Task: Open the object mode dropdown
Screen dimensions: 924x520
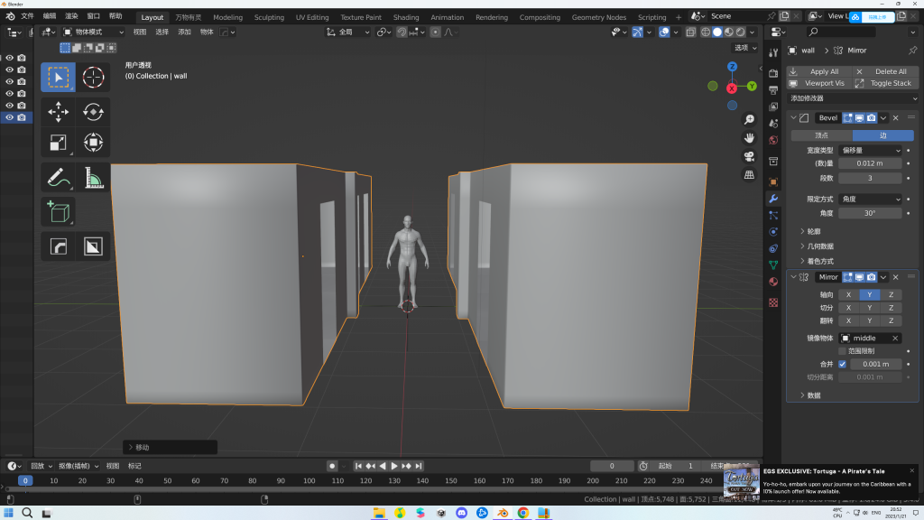Action: (x=93, y=32)
